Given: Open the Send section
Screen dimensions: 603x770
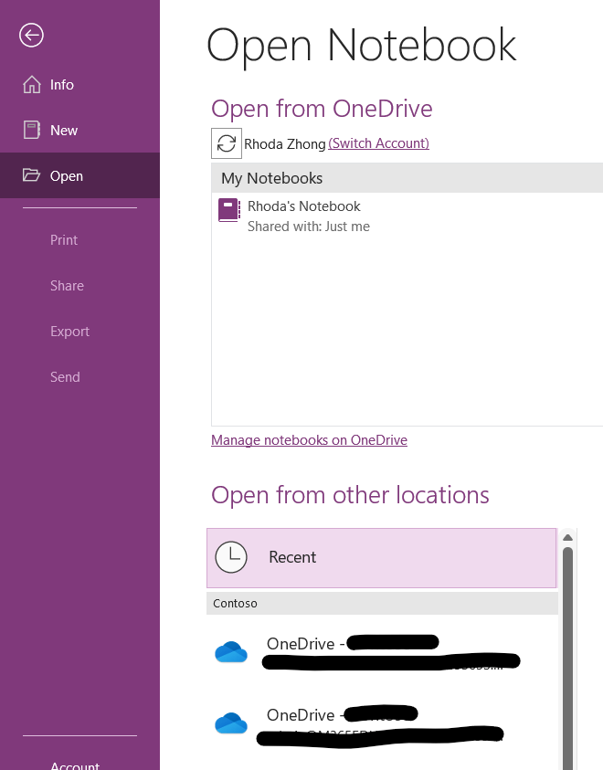Looking at the screenshot, I should click(x=64, y=376).
